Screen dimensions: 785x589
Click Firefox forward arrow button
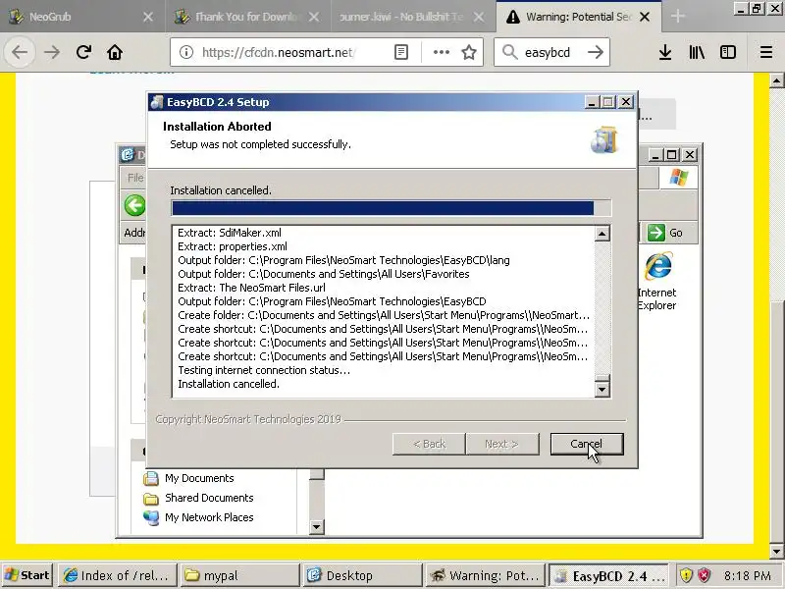coord(52,52)
